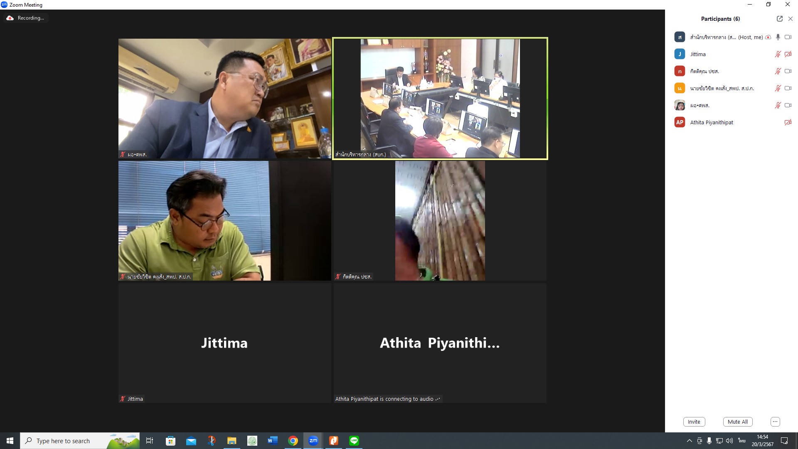Select ผอ•สพส. video tile

tap(224, 98)
